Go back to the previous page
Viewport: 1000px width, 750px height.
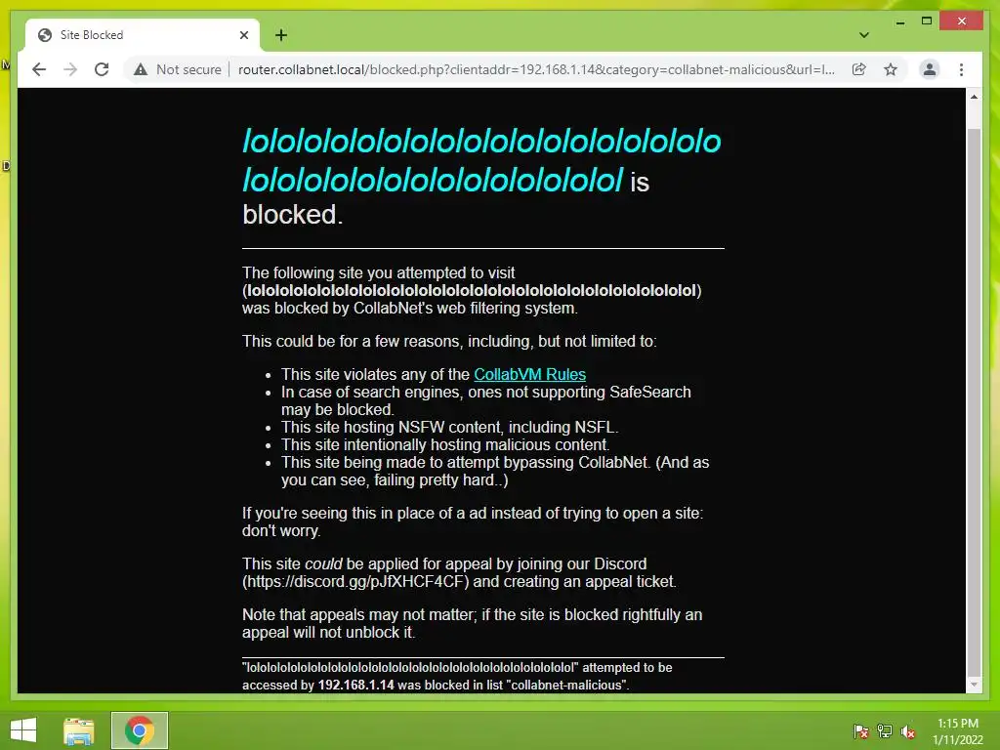39,69
